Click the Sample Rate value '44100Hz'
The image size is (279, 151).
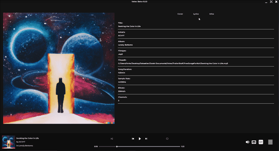tap(122, 82)
